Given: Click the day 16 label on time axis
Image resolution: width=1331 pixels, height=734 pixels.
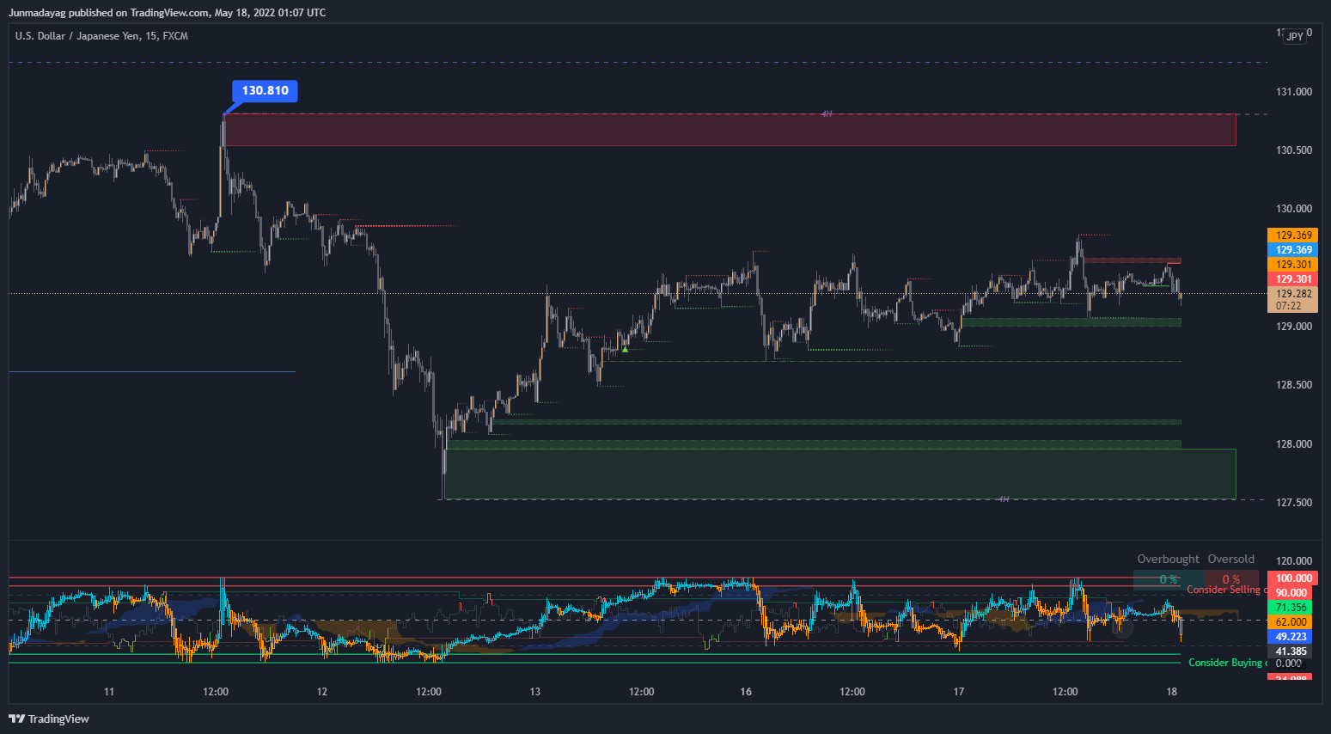Looking at the screenshot, I should click(746, 692).
